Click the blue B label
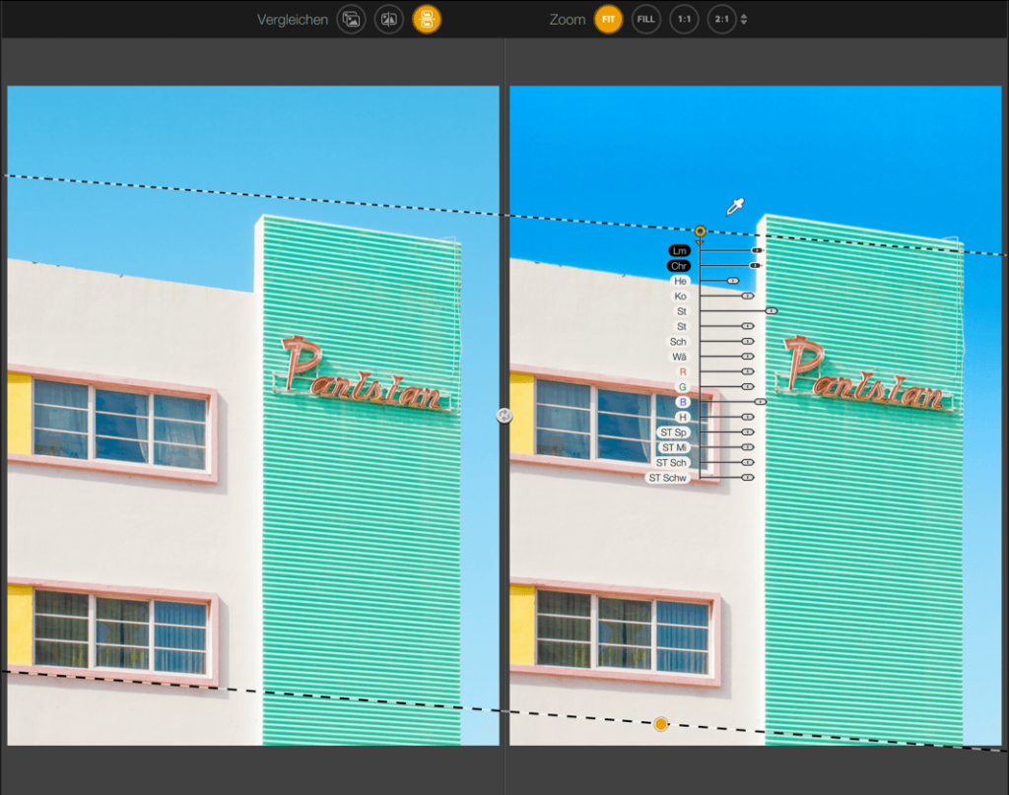The image size is (1009, 795). 683,402
